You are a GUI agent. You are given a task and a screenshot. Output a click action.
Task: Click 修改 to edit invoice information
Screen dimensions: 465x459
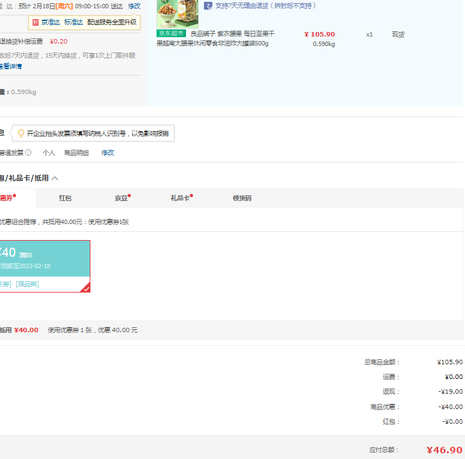[x=108, y=153]
